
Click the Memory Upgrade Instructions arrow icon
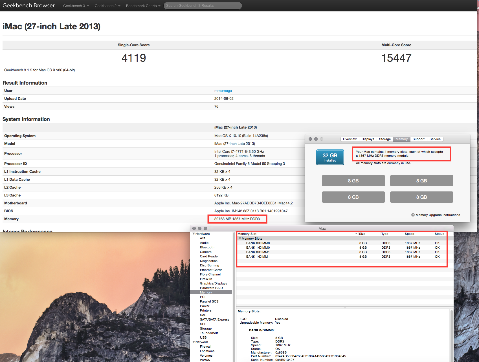413,215
